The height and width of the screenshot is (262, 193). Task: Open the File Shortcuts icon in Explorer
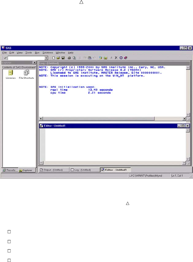point(26,75)
